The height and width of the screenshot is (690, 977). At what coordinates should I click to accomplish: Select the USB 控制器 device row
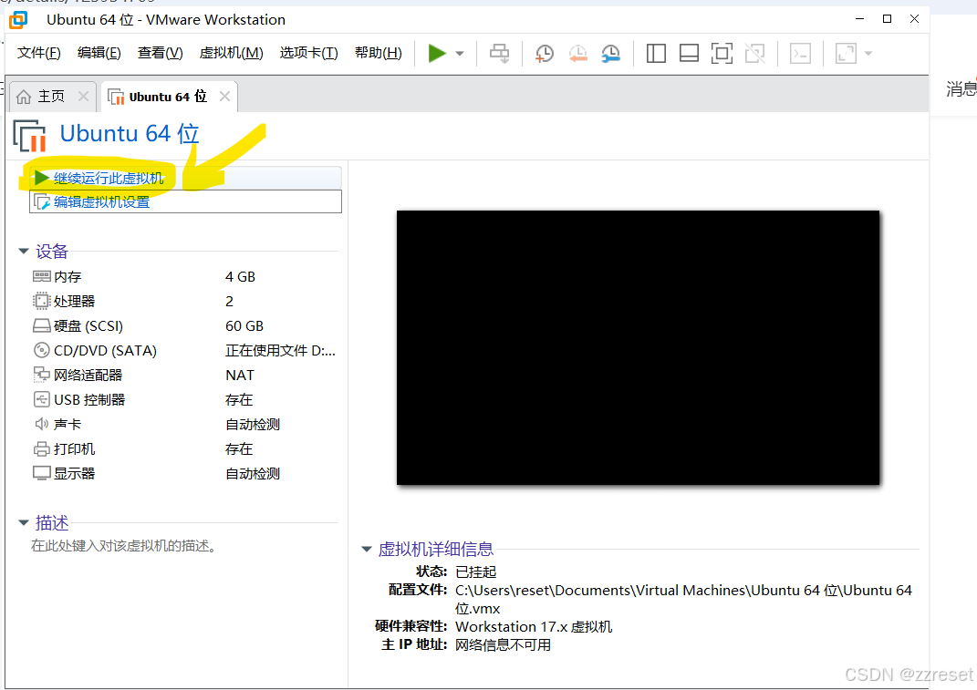point(184,400)
